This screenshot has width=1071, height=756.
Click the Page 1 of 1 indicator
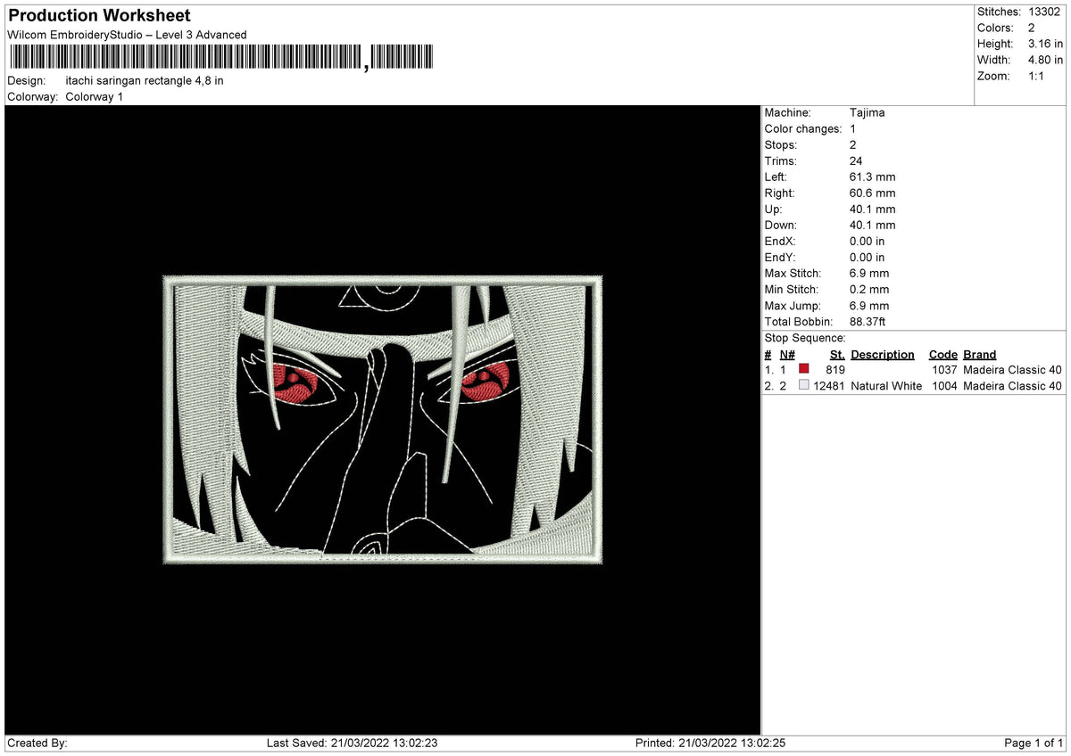[x=1035, y=742]
